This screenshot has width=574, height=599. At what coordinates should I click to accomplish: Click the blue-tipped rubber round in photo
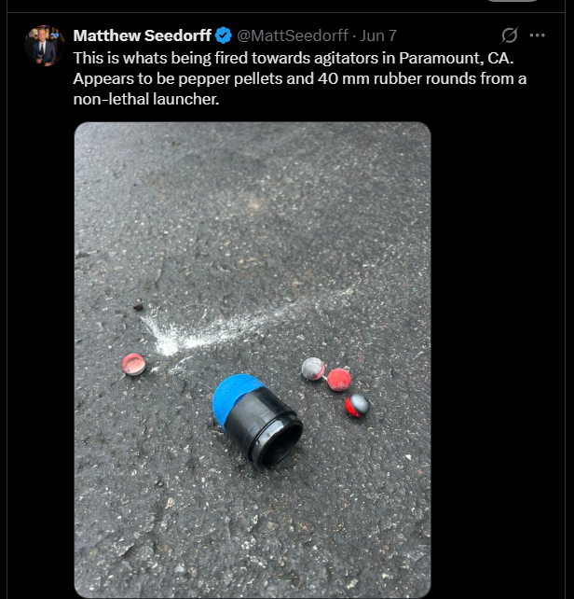257,419
